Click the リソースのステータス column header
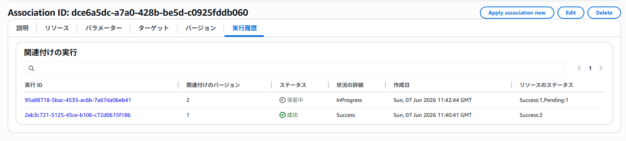This screenshot has width=626, height=141. [x=546, y=85]
